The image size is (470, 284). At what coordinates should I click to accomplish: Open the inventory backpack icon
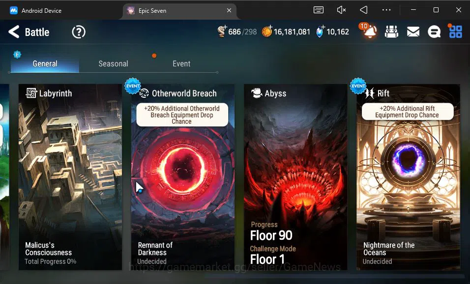tap(391, 32)
